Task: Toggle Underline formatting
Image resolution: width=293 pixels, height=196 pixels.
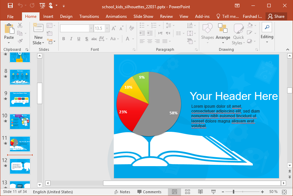Action: point(79,39)
